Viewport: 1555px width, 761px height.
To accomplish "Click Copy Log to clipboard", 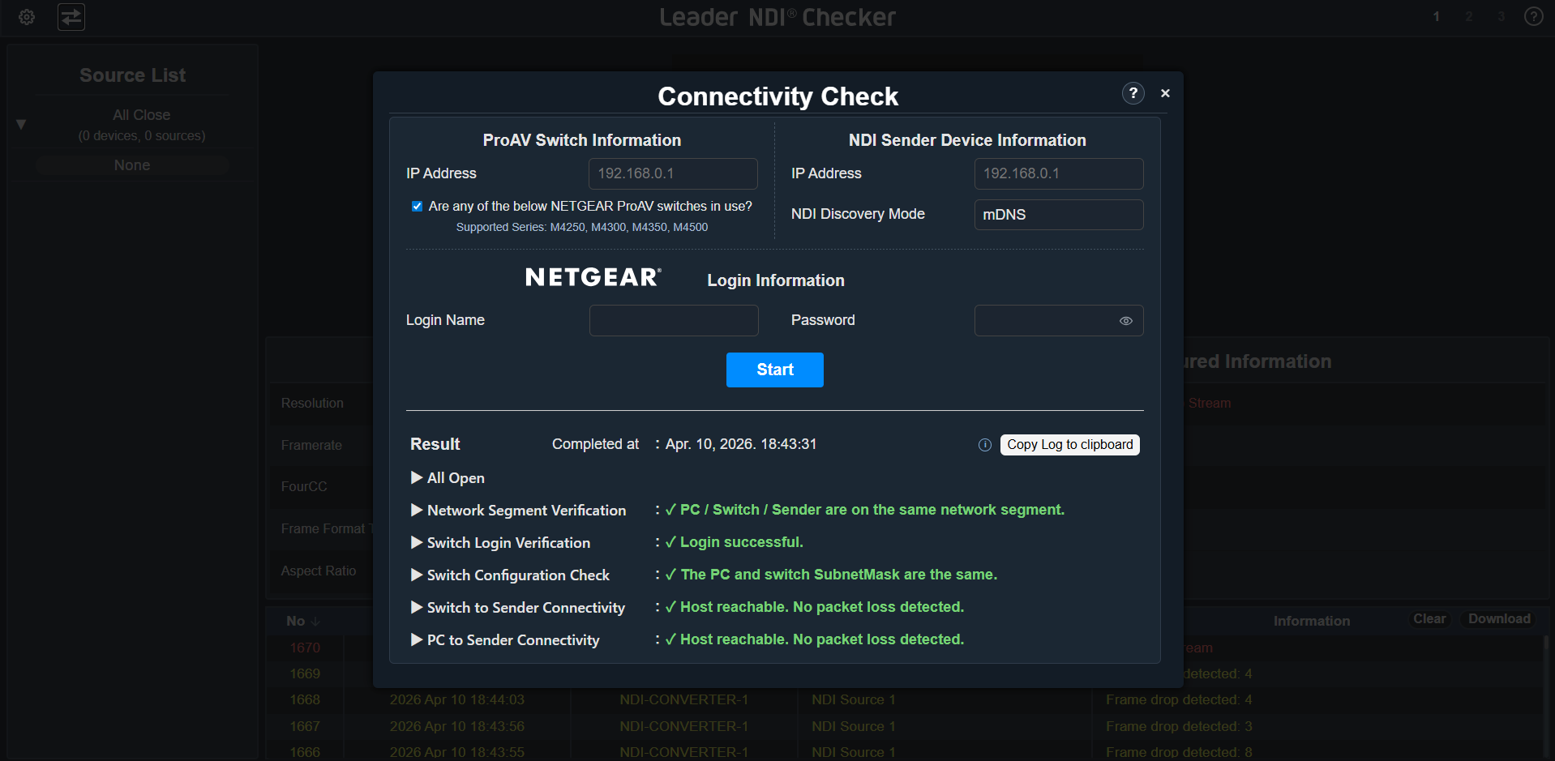I will pos(1069,445).
